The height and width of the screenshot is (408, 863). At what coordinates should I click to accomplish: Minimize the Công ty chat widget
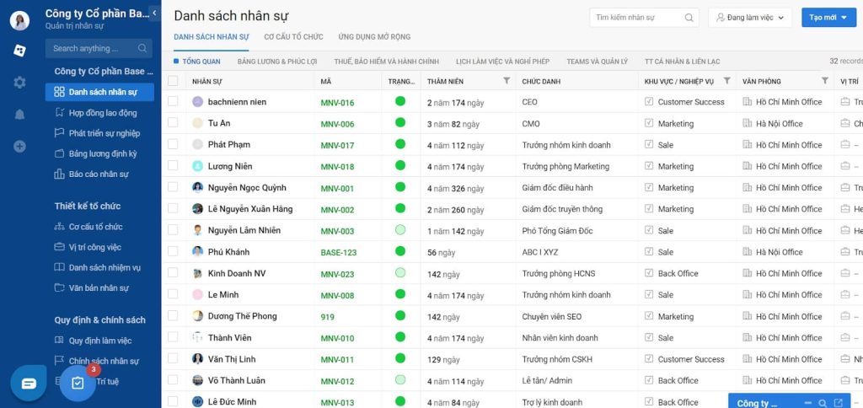807,403
